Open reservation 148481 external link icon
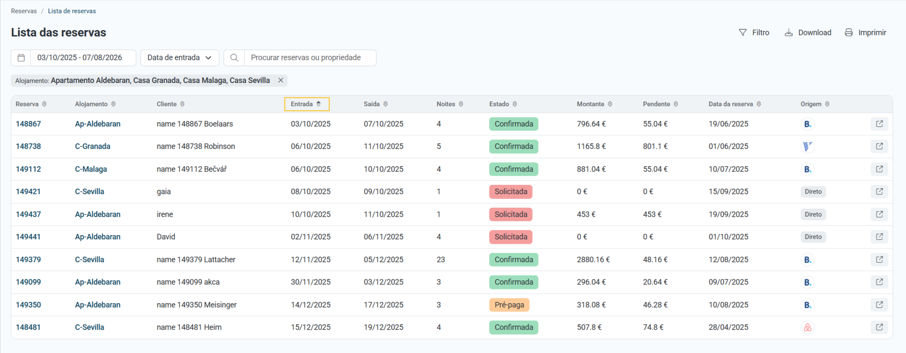The width and height of the screenshot is (906, 353). click(879, 327)
